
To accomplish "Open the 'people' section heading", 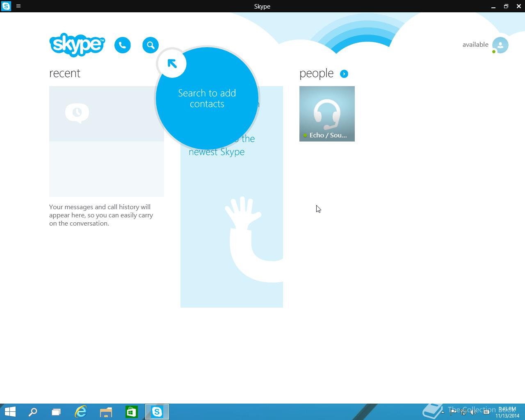I will tap(316, 73).
